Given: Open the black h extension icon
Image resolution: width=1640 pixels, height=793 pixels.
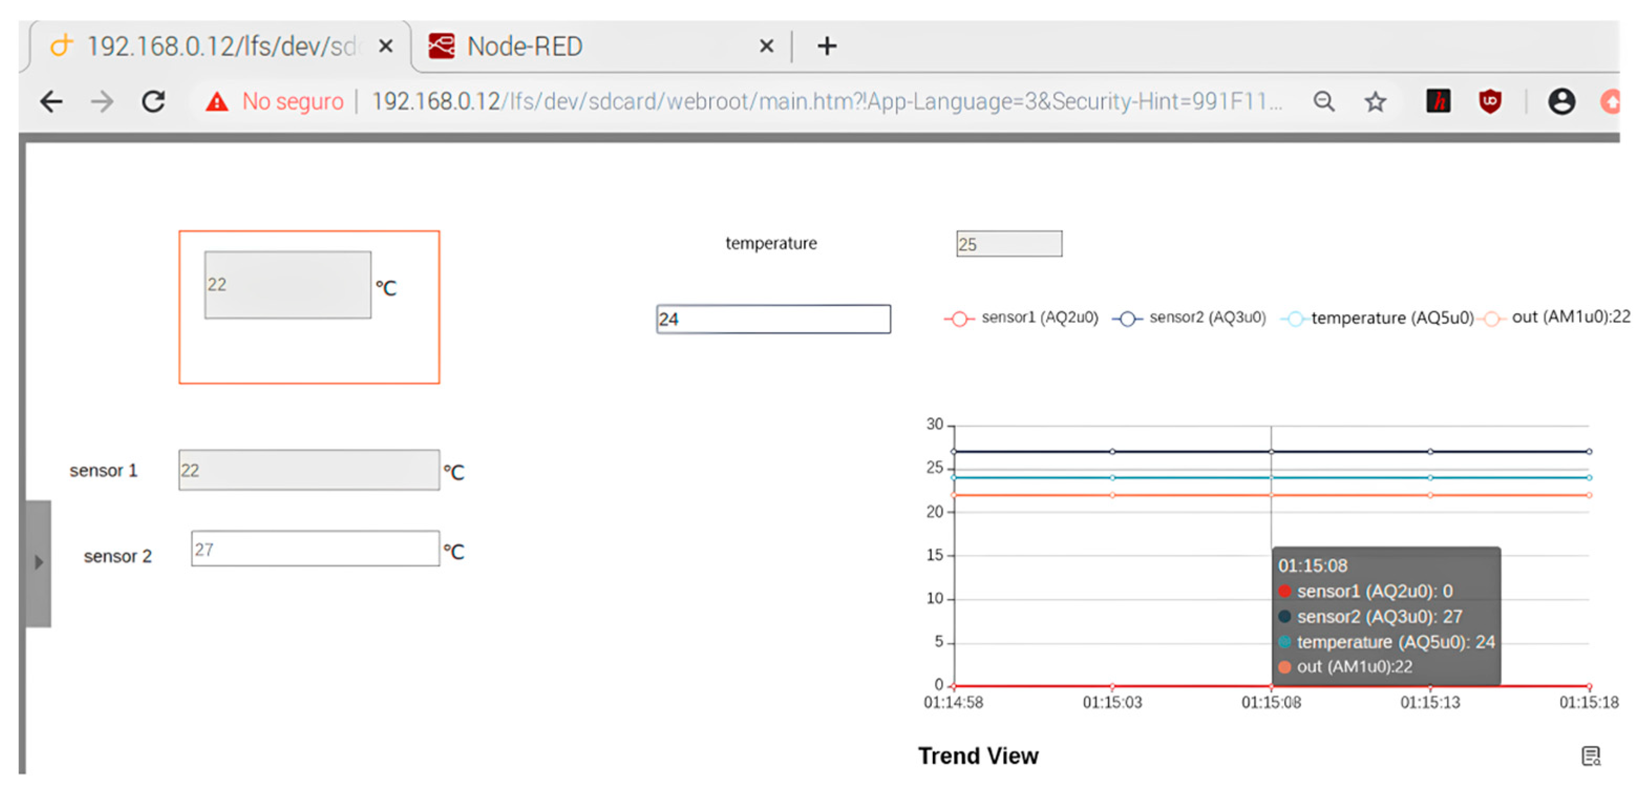Looking at the screenshot, I should [x=1438, y=101].
